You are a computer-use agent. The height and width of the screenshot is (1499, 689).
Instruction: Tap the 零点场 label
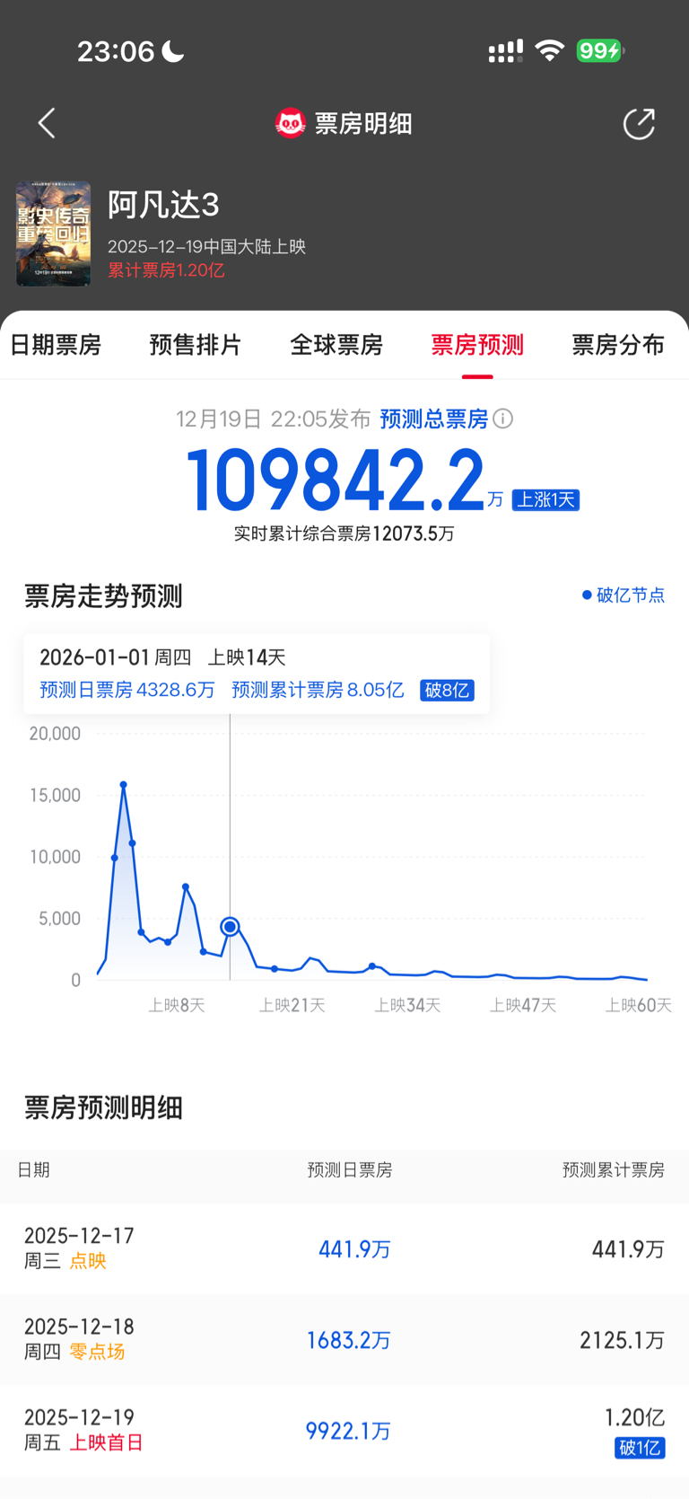point(97,1352)
